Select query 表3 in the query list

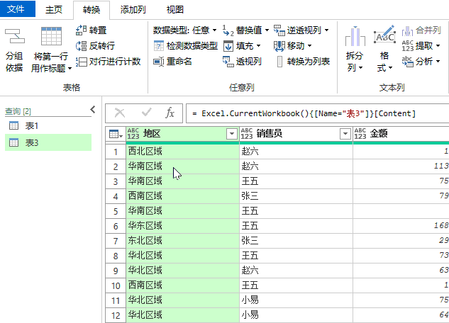pos(48,142)
